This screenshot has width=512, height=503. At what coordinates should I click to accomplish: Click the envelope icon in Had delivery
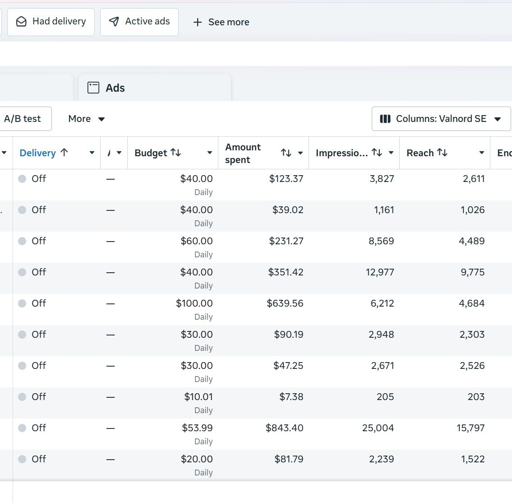click(21, 22)
